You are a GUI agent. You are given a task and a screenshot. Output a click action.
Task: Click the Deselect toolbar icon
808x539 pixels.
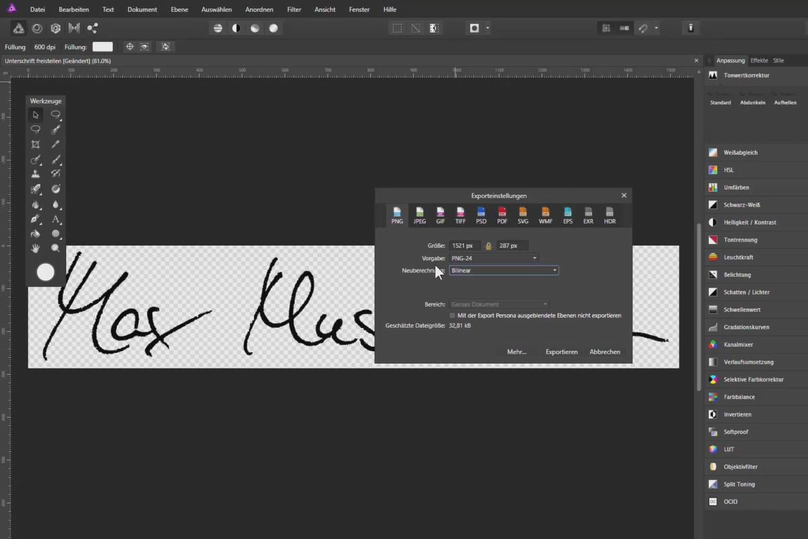tap(415, 28)
